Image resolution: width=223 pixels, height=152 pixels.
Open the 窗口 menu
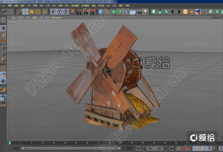point(121,6)
